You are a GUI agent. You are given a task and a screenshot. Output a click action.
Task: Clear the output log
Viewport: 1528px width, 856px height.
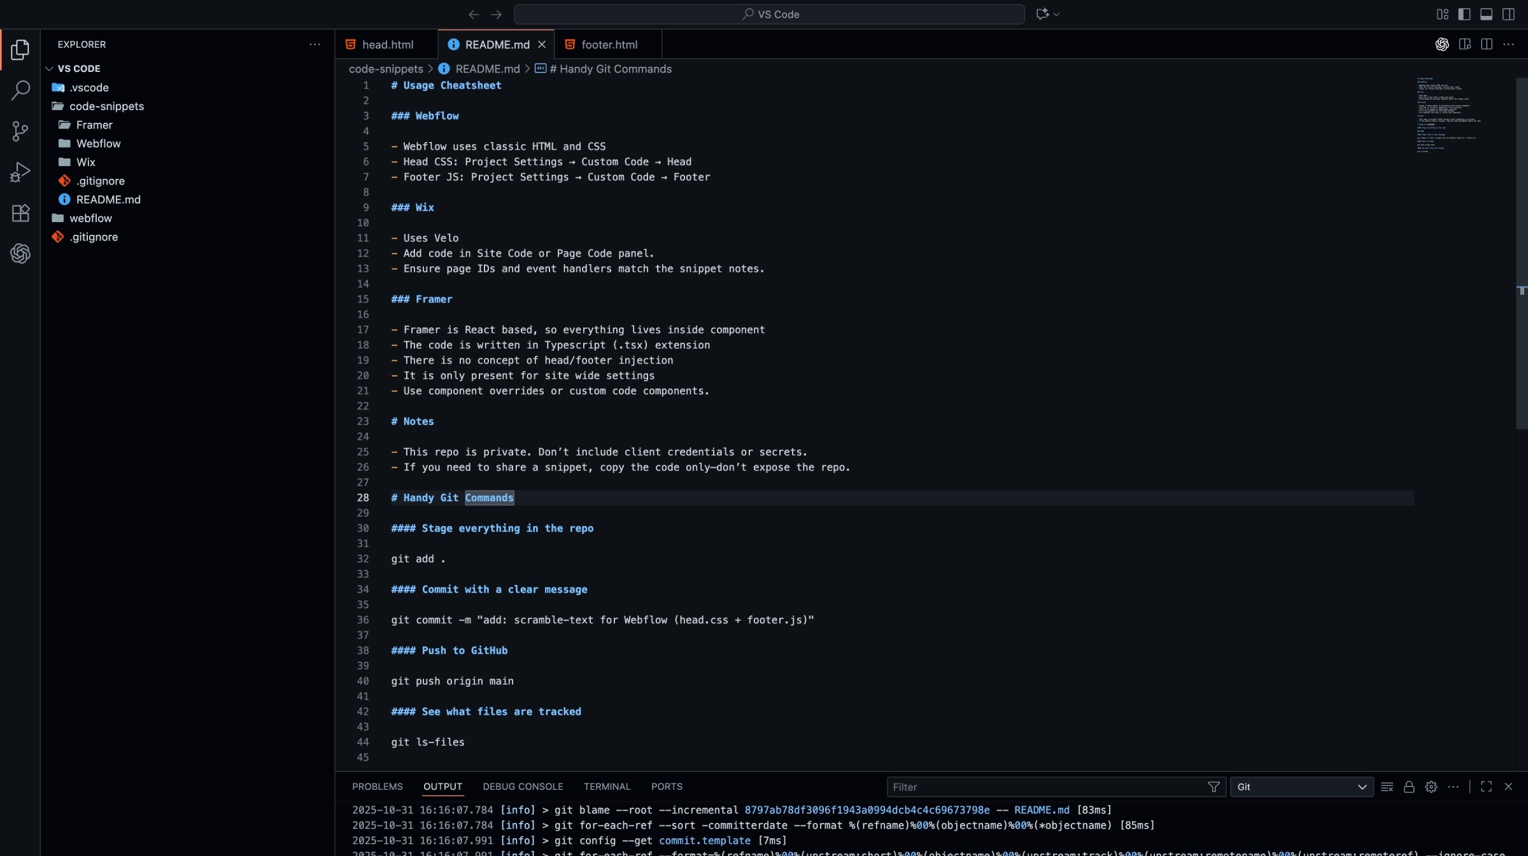click(1387, 787)
